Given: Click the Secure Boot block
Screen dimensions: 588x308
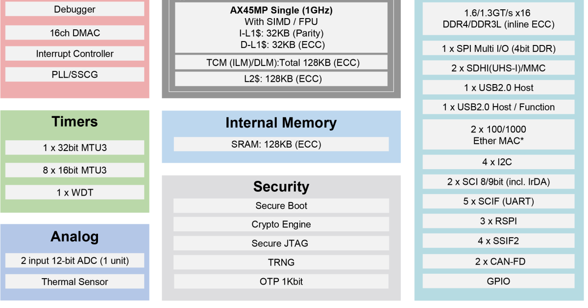Looking at the screenshot, I should (x=281, y=206).
